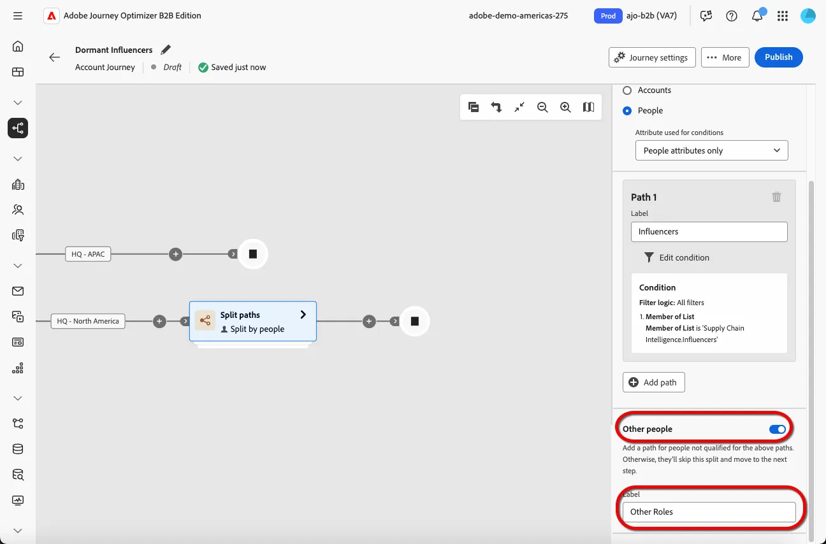Toggle the Other people switch
826x544 pixels.
pyautogui.click(x=778, y=429)
